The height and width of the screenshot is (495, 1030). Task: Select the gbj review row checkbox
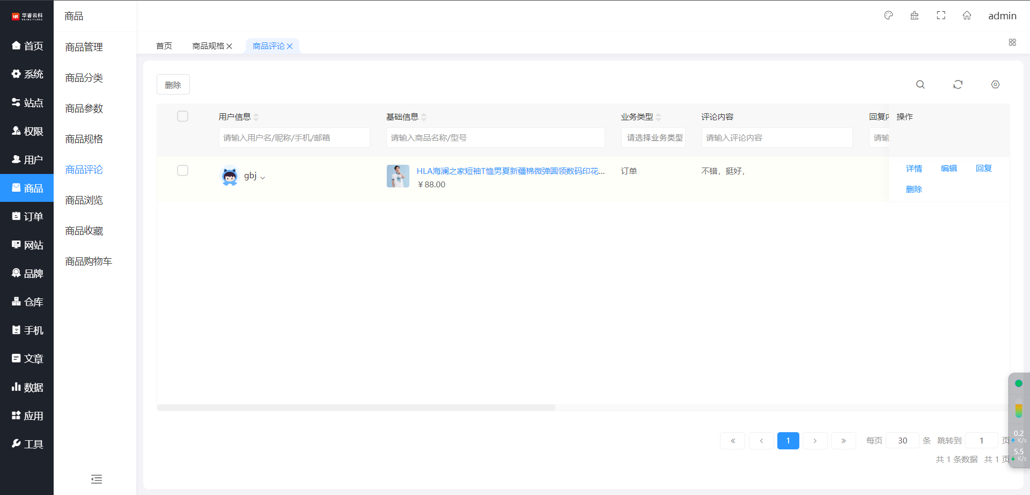click(x=182, y=171)
